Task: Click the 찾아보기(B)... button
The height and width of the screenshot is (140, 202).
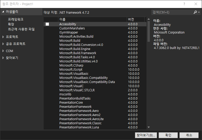Action: pos(146,135)
